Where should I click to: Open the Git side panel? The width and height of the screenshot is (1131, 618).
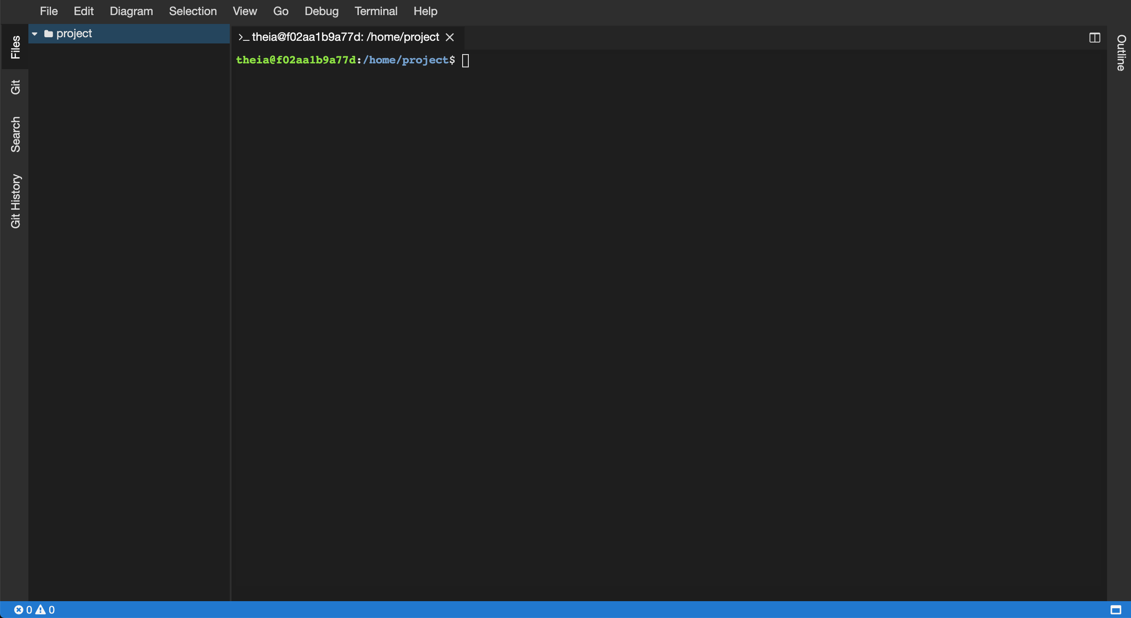coord(15,87)
